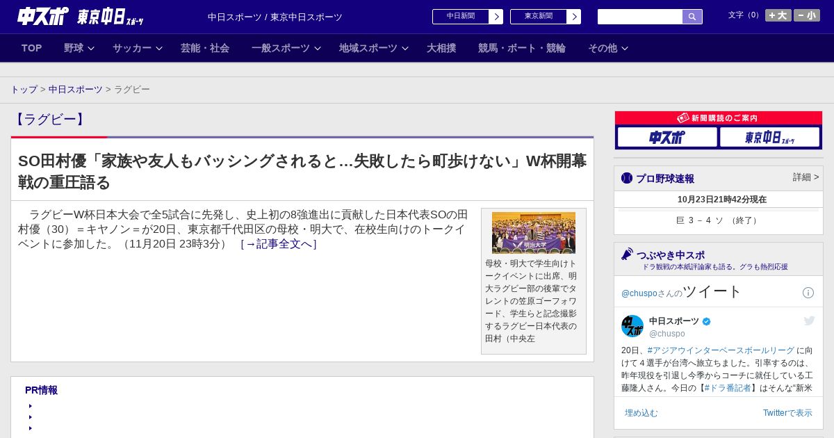
Task: Click the verified badge next to 中日スポーツ
Action: tap(707, 321)
